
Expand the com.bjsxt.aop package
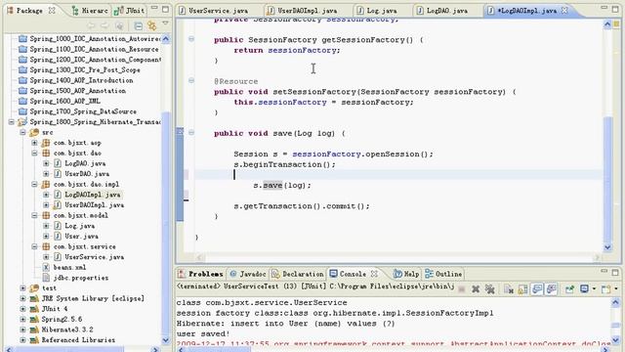point(35,143)
